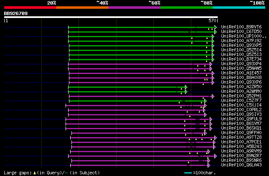Click the purple arrowhead of the UniRef100_Q93XP6 row
The height and width of the screenshot is (176, 269).
click(213, 83)
